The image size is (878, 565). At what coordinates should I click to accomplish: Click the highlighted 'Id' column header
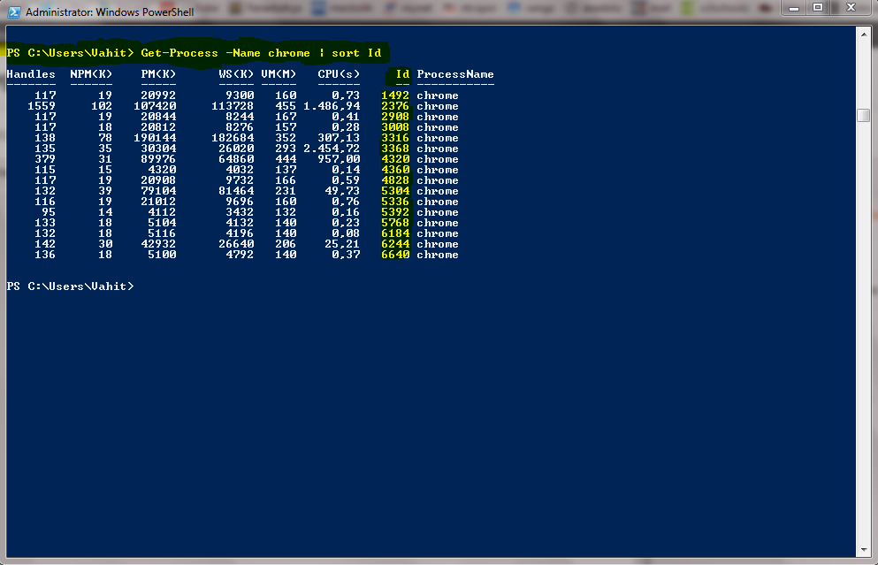pyautogui.click(x=402, y=74)
